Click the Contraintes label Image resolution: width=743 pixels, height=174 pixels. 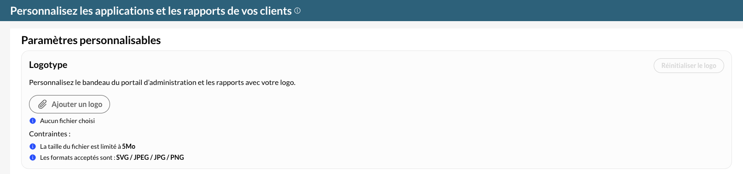click(50, 134)
